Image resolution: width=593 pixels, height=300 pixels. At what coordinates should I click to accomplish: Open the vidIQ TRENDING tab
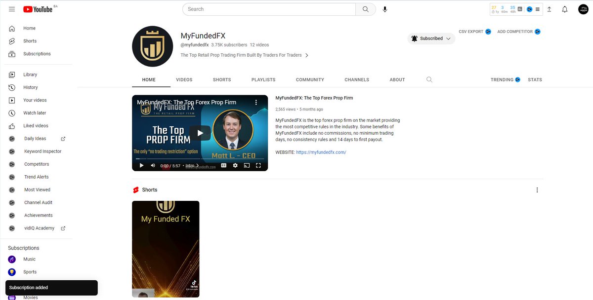(x=505, y=79)
